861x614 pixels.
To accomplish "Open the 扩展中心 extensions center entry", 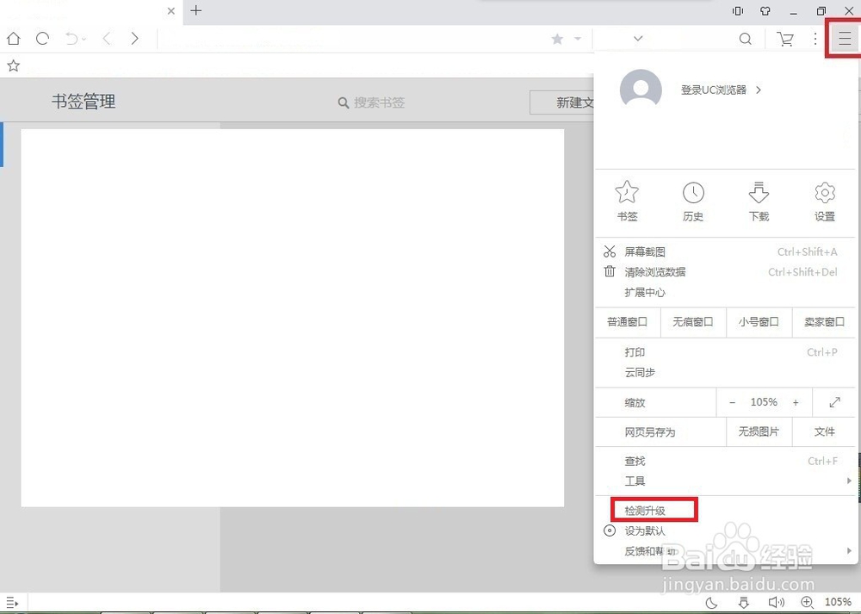I will click(646, 292).
